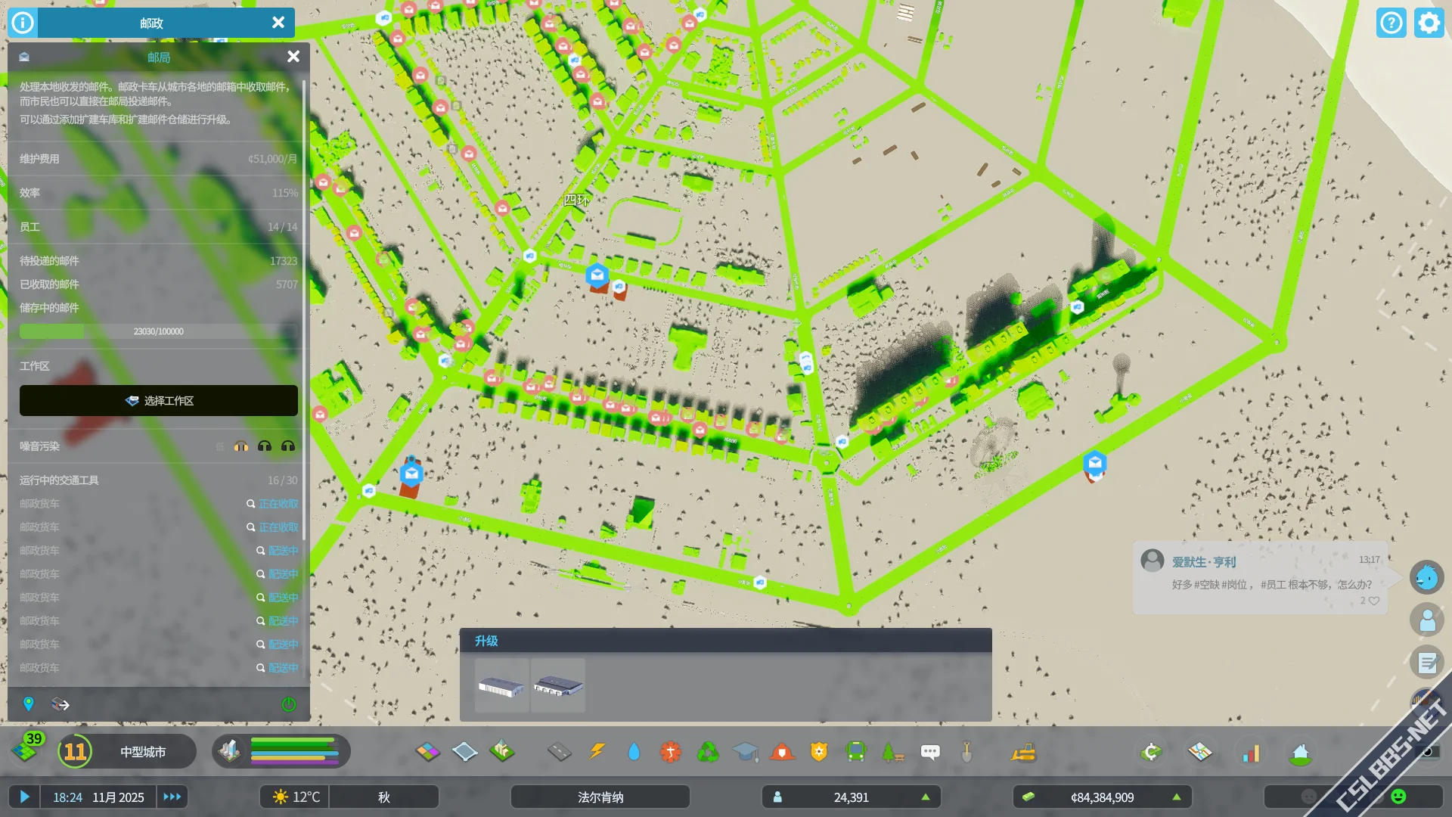Viewport: 1452px width, 817px height.
Task: Click the far-right post office map marker
Action: [1095, 462]
